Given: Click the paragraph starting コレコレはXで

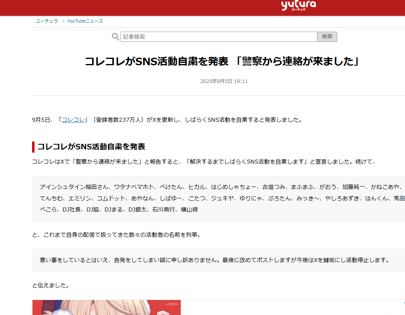Looking at the screenshot, I should [x=204, y=162].
